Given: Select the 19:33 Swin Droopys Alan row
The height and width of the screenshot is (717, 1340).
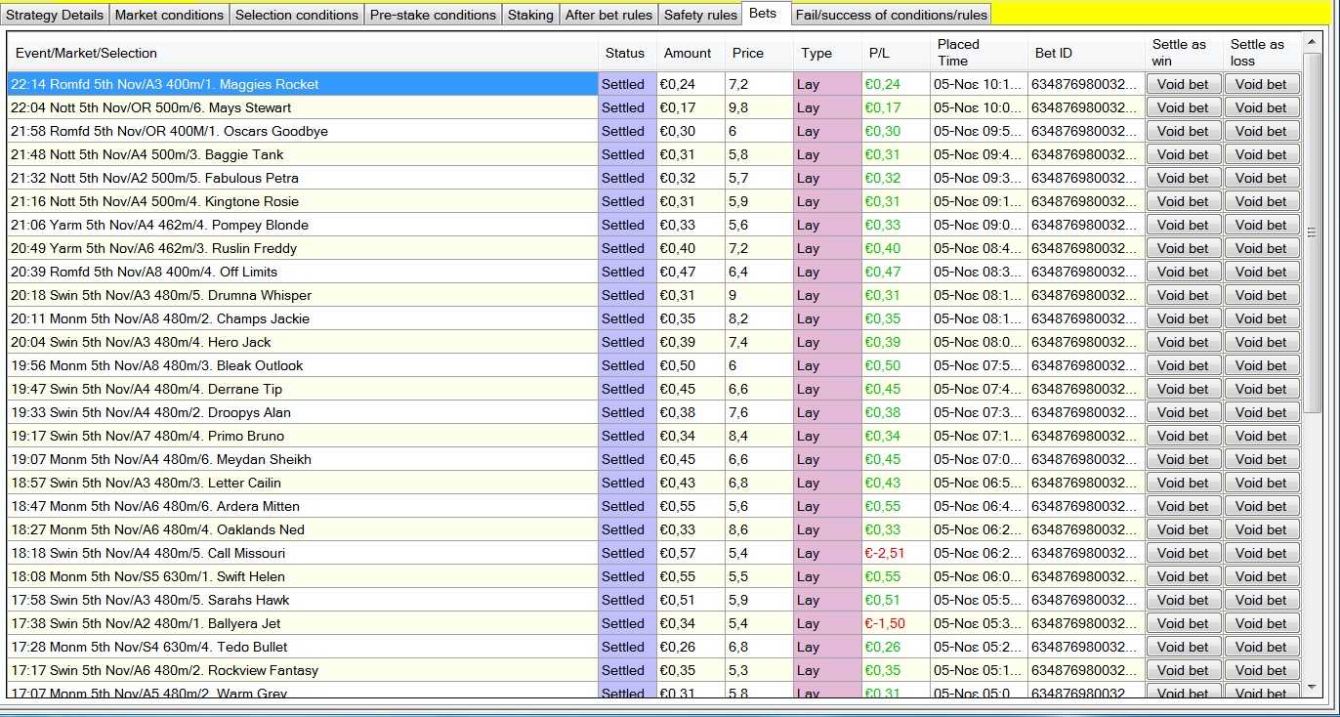Looking at the screenshot, I should coord(654,412).
